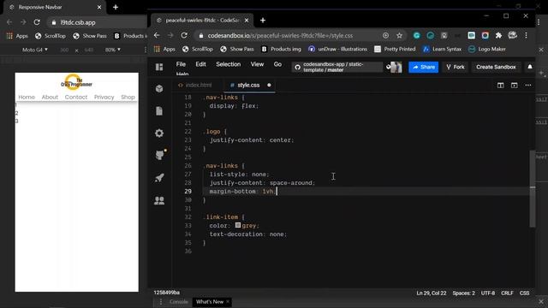Click Contact link in preview navbar
This screenshot has width=548, height=308.
(x=76, y=97)
